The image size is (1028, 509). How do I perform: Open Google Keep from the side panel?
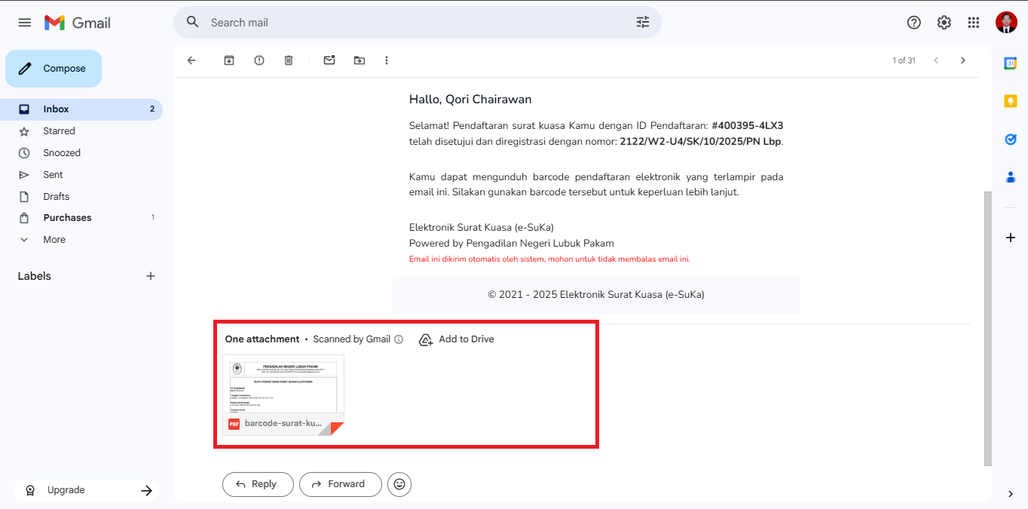(x=1011, y=101)
